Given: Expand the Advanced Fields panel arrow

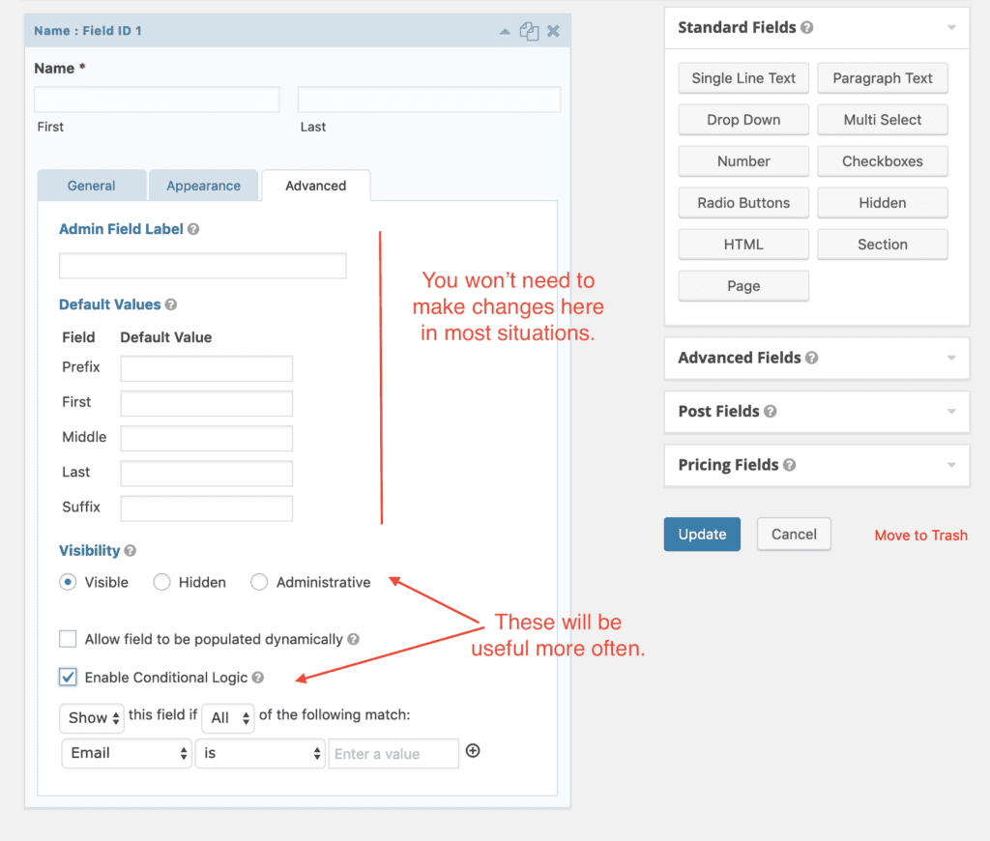Looking at the screenshot, I should pos(951,358).
